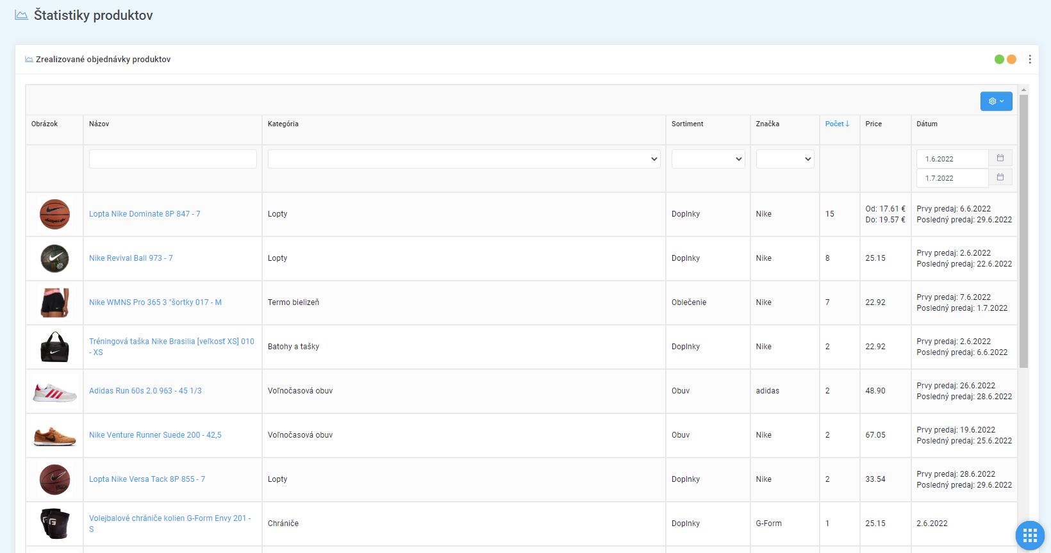Open Adidas Run 60s 2.0 963 link

click(145, 391)
